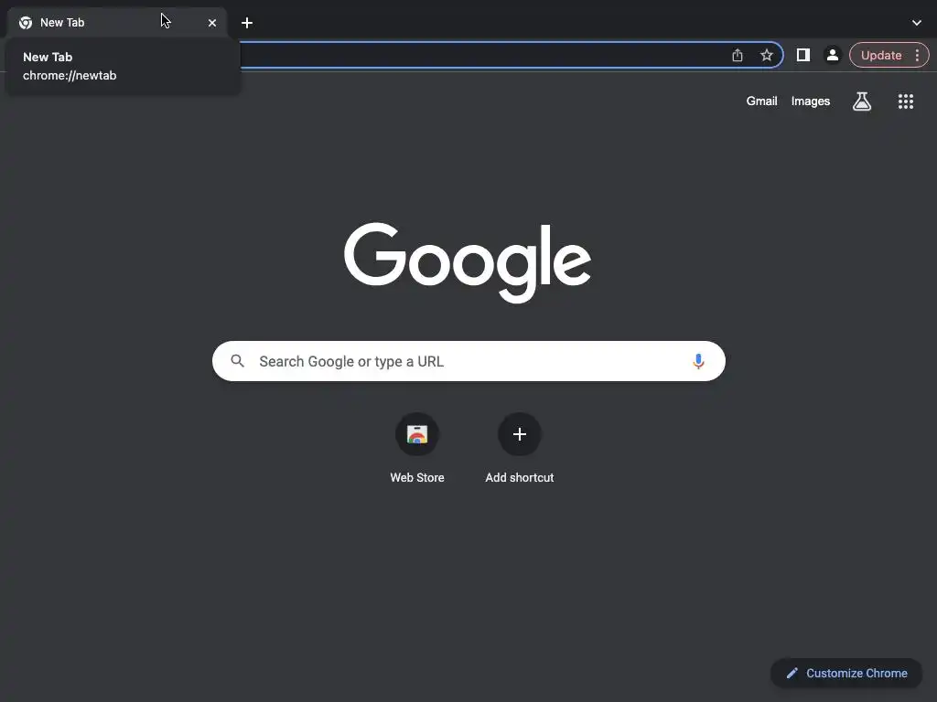
Task: Close the New Tab tab
Action: (x=212, y=23)
